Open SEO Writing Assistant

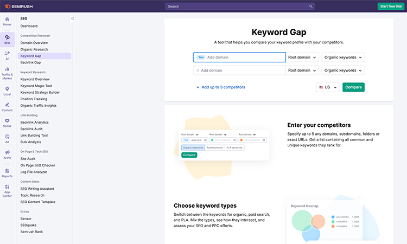[37, 189]
